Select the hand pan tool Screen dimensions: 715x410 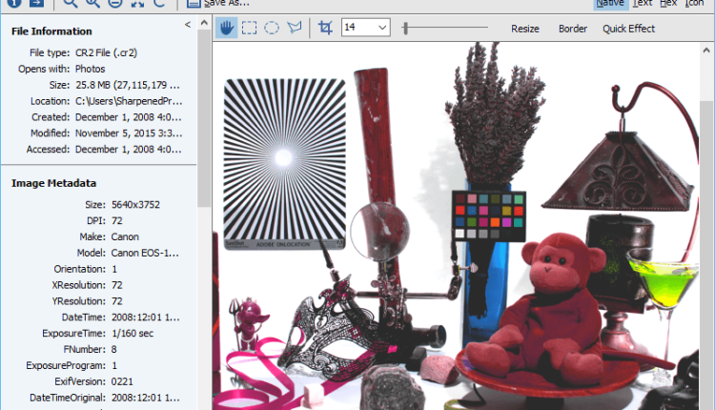tap(227, 29)
